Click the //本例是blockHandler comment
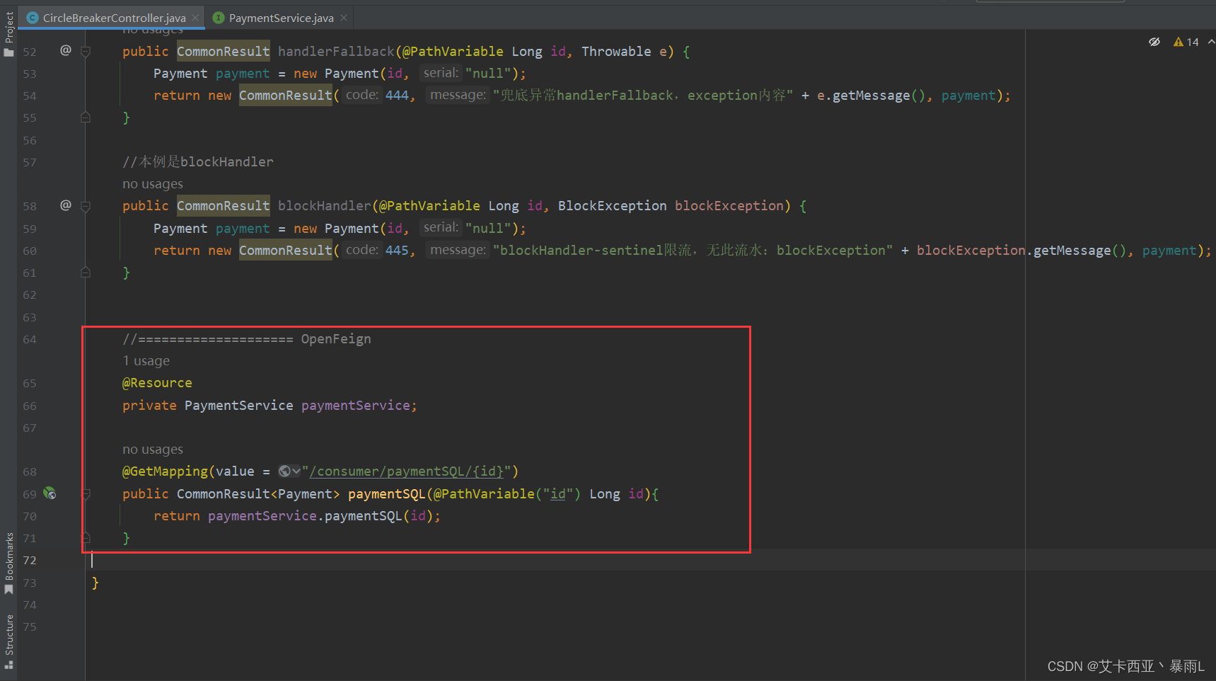 (198, 162)
